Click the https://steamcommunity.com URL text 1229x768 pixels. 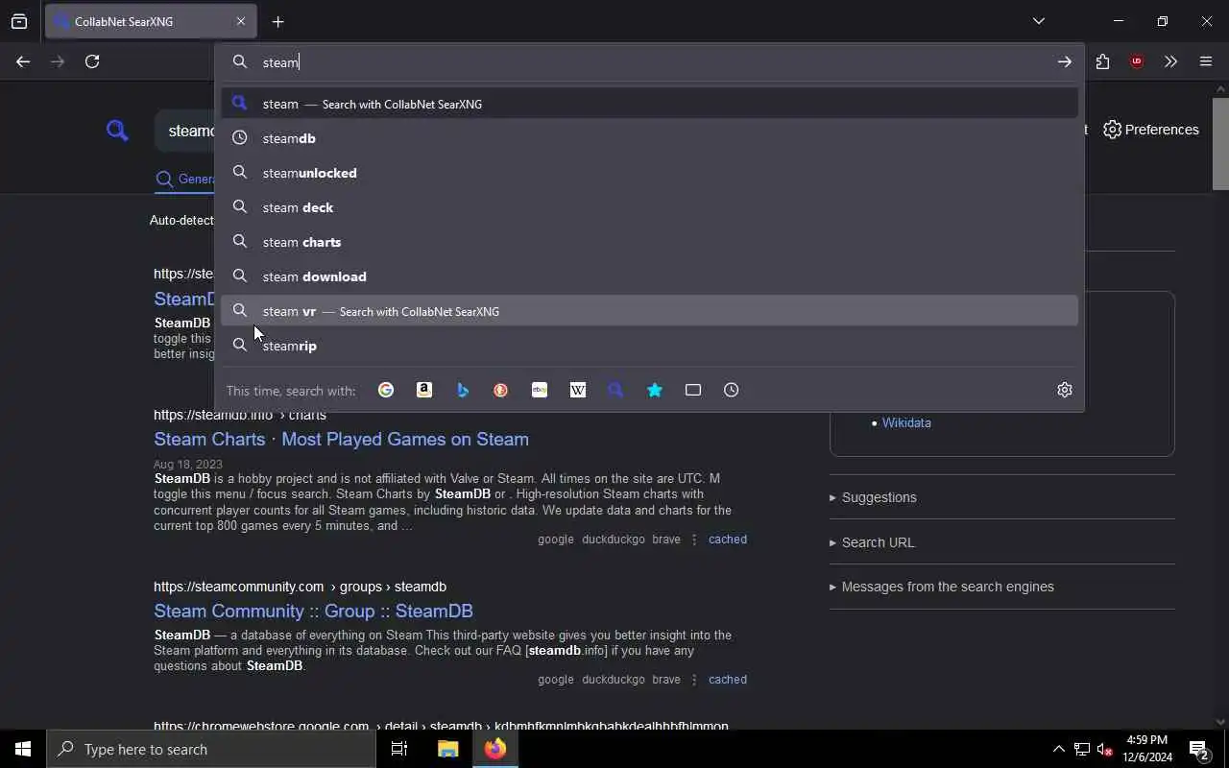(x=238, y=587)
